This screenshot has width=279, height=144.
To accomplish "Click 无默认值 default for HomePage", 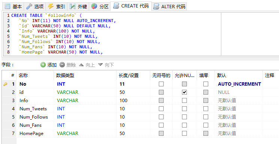I will click(227, 133).
